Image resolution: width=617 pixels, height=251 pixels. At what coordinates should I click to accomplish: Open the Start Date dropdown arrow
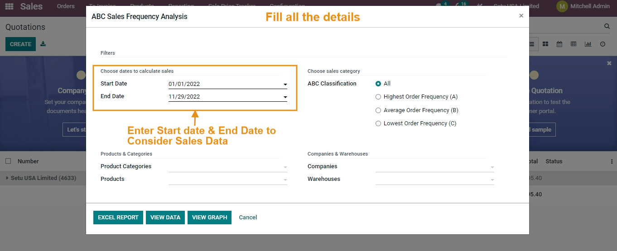point(285,85)
